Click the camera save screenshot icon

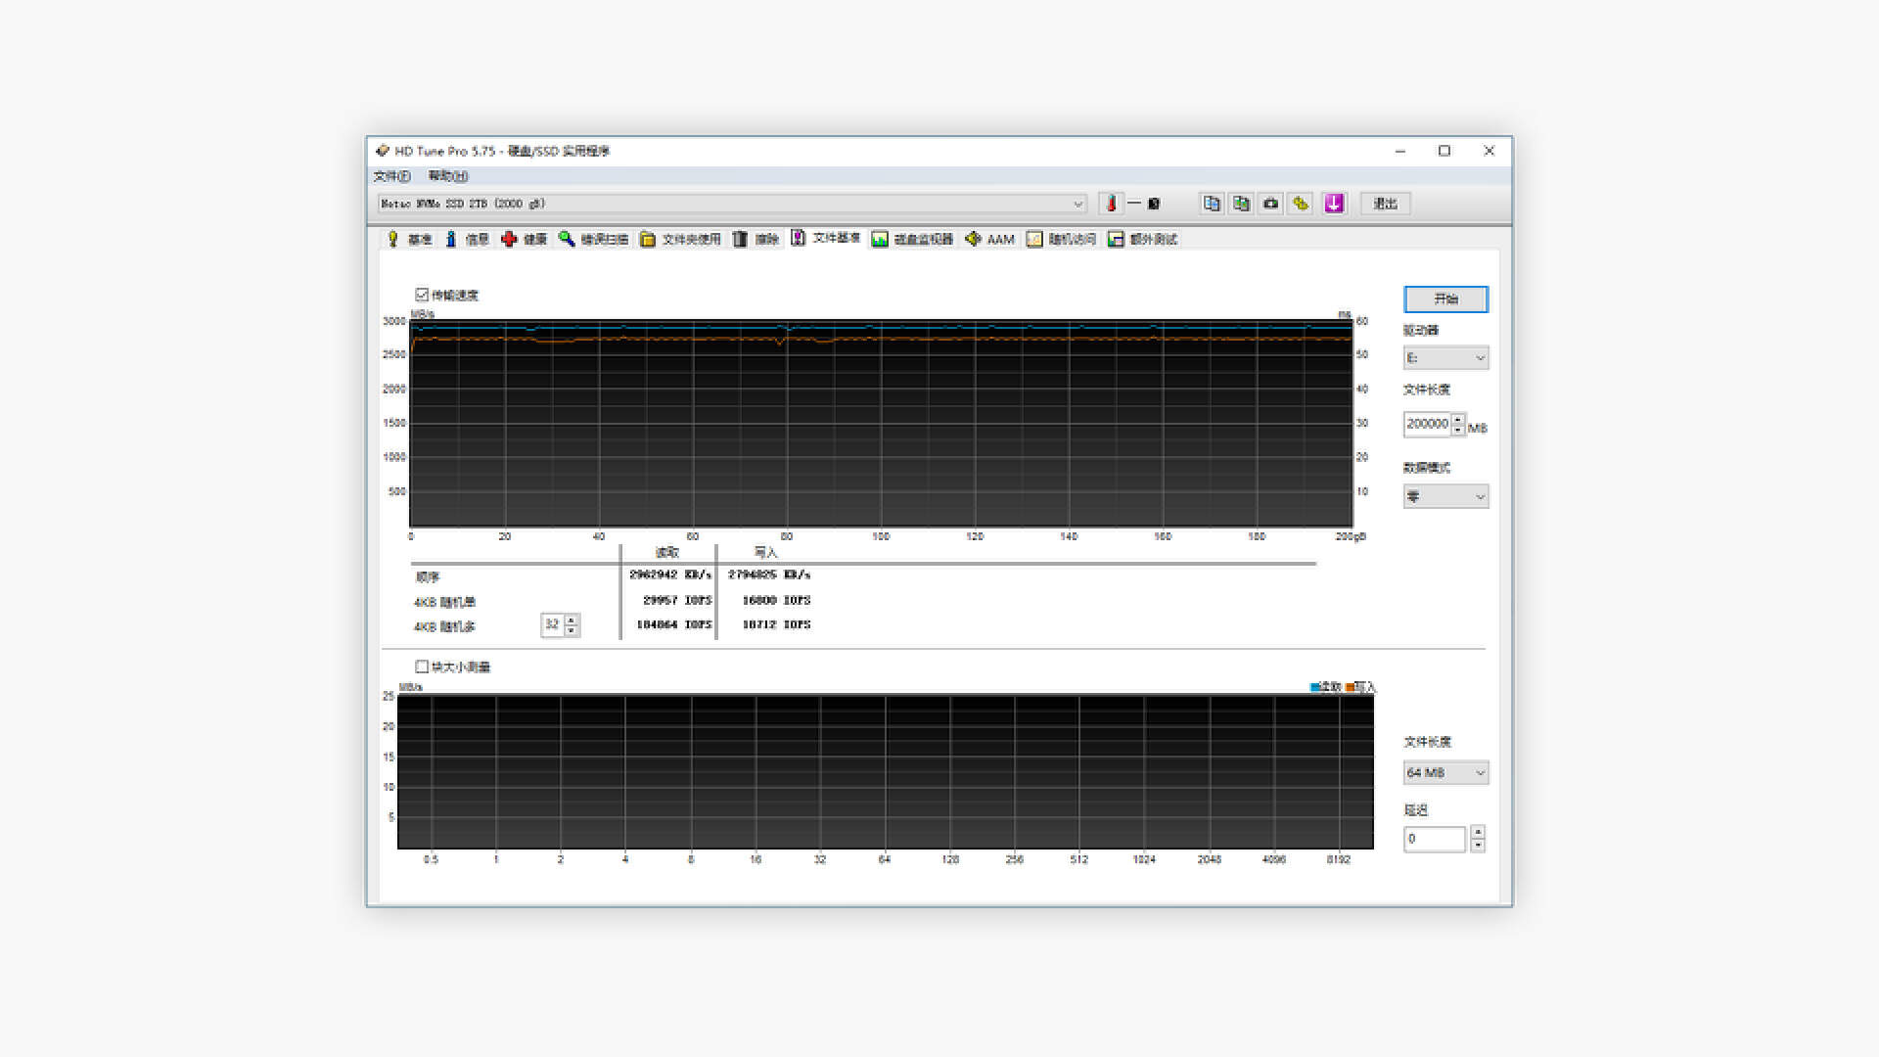click(1270, 204)
